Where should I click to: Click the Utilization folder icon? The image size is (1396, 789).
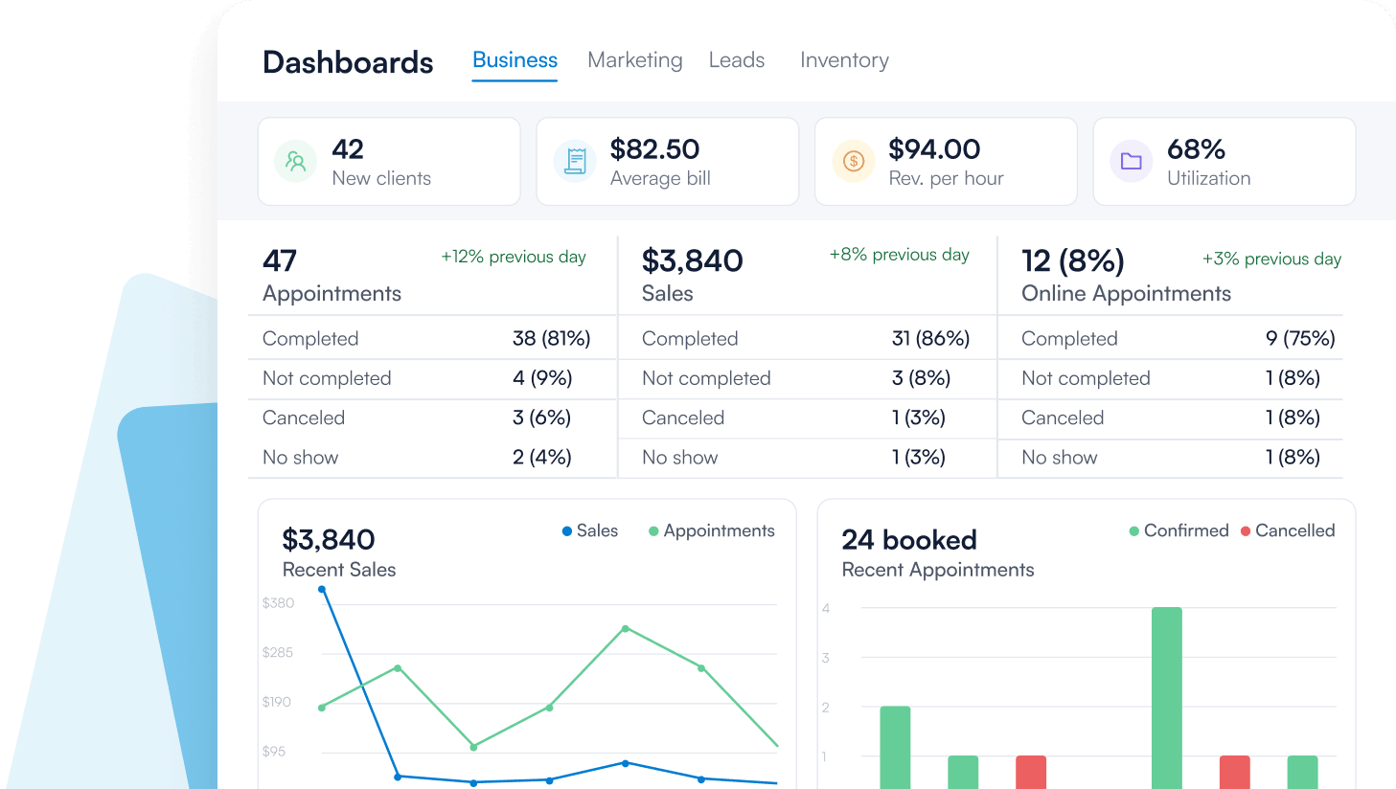(x=1132, y=161)
